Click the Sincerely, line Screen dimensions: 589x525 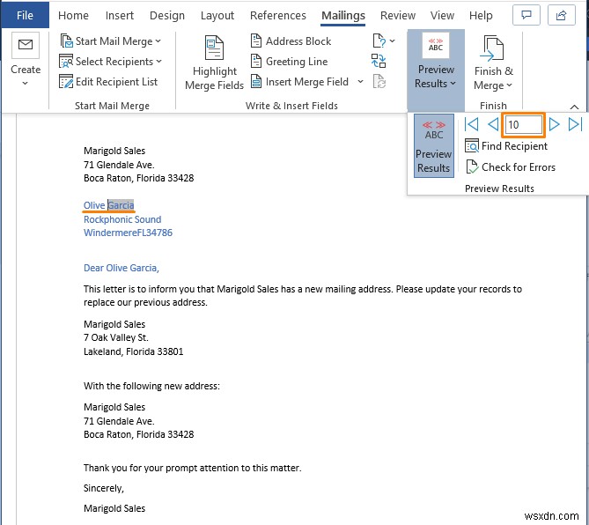[x=103, y=488]
